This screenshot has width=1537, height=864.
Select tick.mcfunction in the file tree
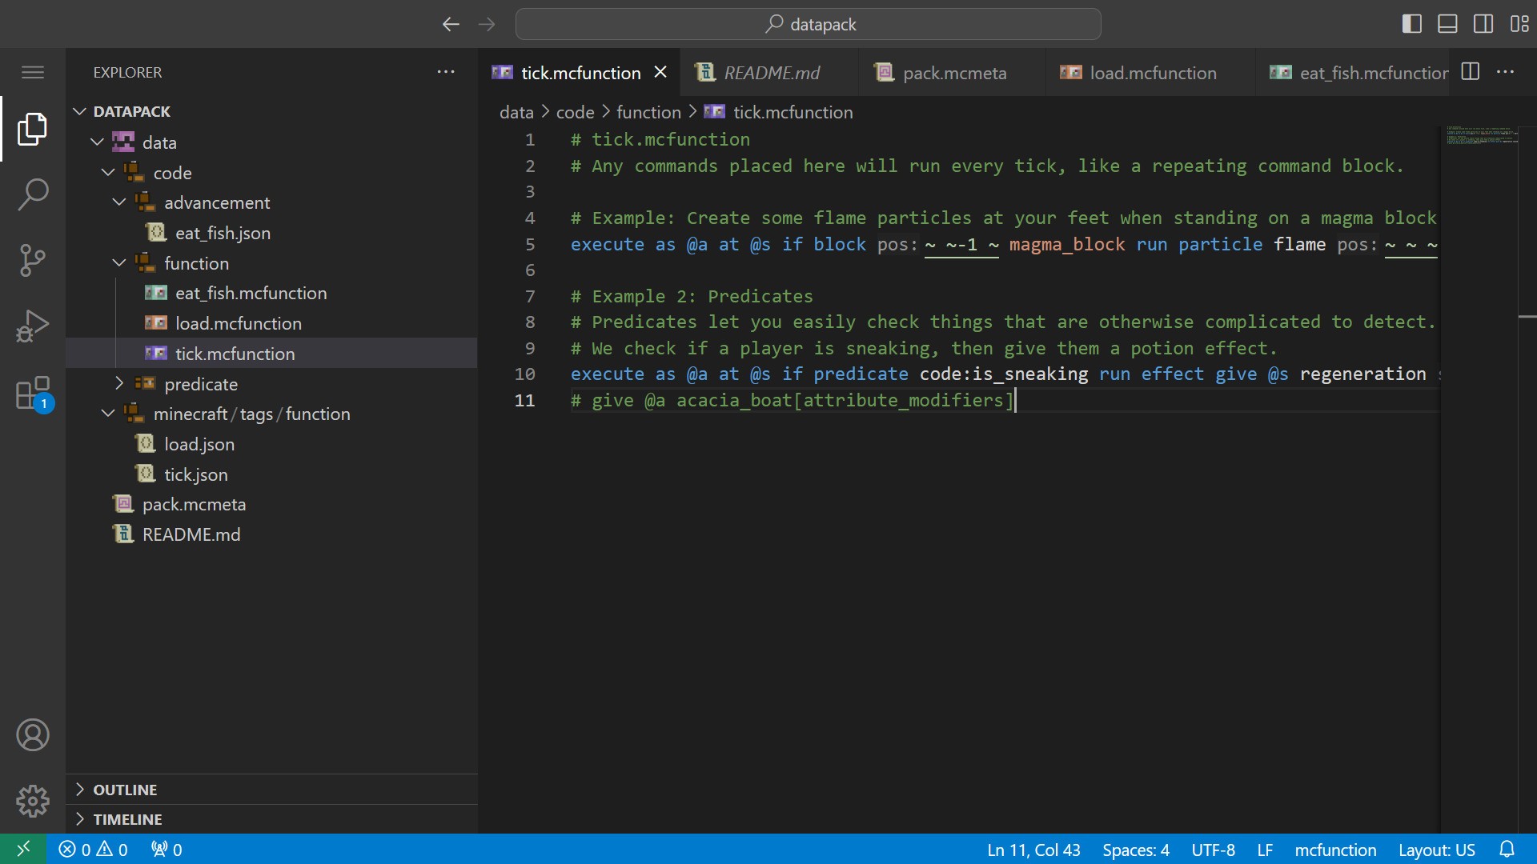(271, 354)
